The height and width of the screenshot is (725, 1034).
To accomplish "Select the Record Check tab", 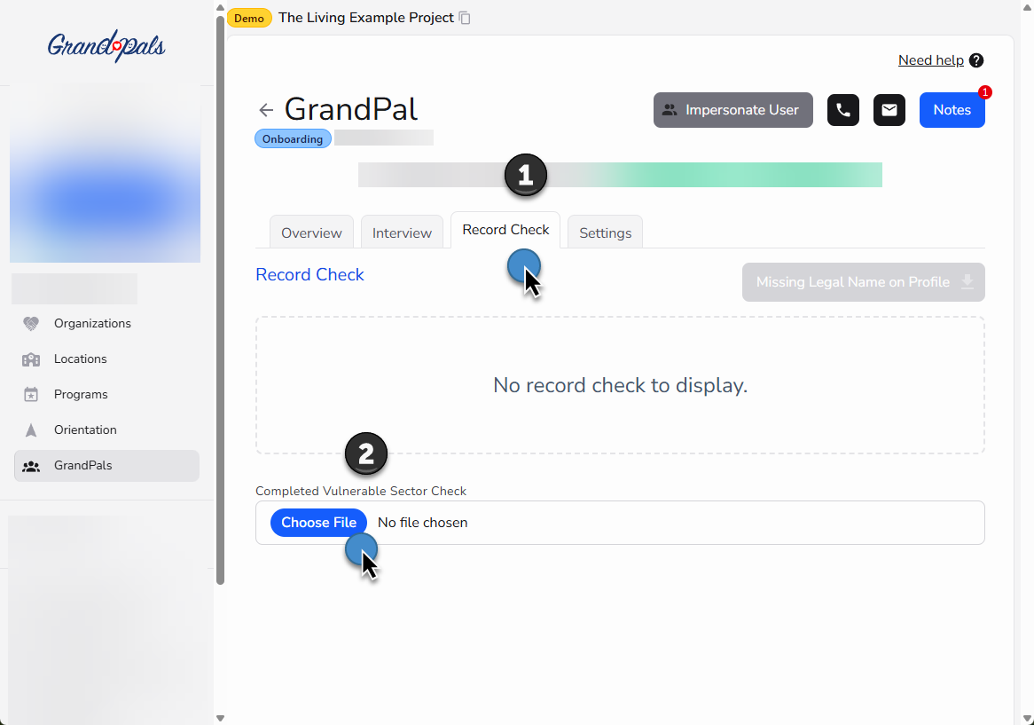I will tap(505, 230).
